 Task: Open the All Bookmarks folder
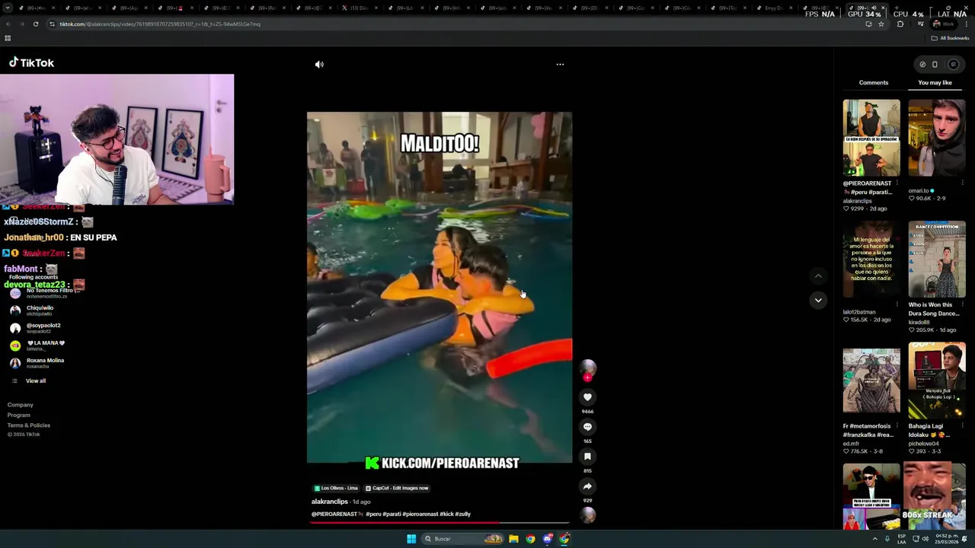[949, 38]
